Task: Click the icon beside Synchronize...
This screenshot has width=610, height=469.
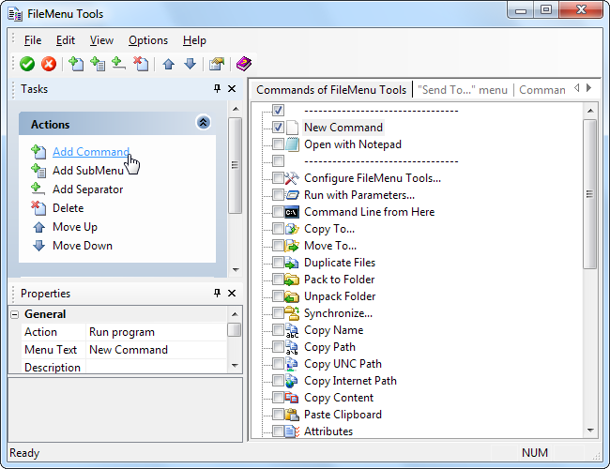Action: (292, 313)
